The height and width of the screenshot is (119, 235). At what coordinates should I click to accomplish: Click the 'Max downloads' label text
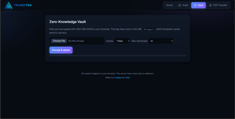click(140, 41)
